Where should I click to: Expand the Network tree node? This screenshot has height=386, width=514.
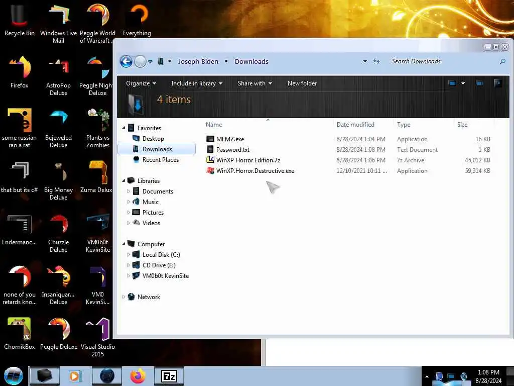point(123,297)
